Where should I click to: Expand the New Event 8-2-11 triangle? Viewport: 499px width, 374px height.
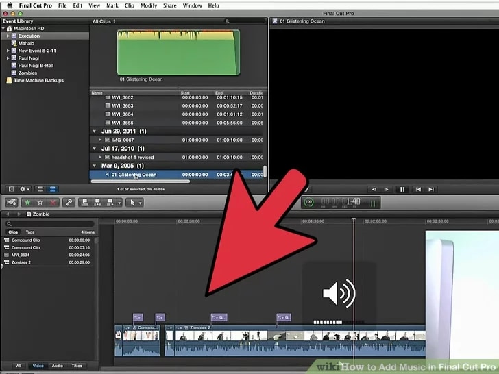pyautogui.click(x=8, y=51)
